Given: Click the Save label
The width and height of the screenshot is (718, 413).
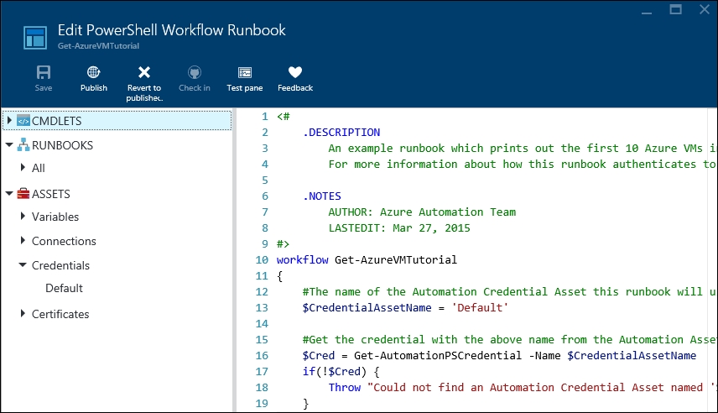Looking at the screenshot, I should 44,88.
